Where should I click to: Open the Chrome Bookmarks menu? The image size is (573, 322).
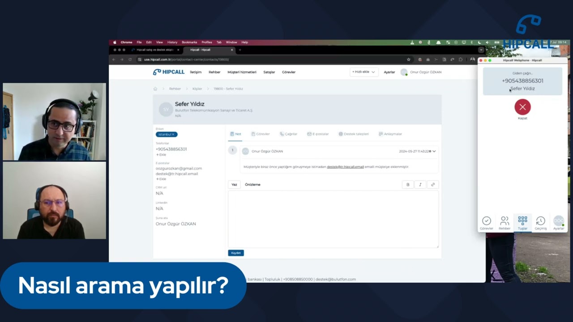[x=189, y=42]
